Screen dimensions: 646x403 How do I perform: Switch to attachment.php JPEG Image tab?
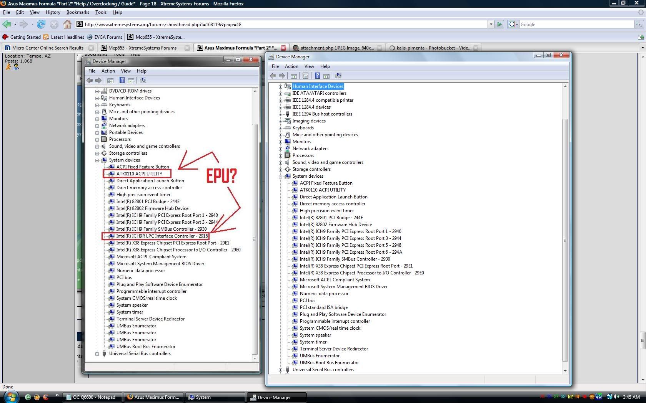(x=338, y=48)
